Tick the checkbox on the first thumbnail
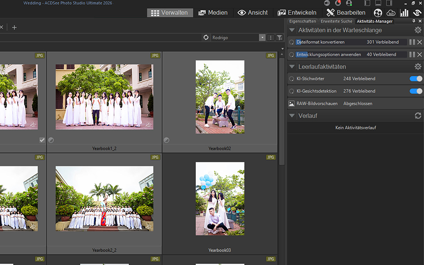Image resolution: width=424 pixels, height=265 pixels. click(x=42, y=140)
